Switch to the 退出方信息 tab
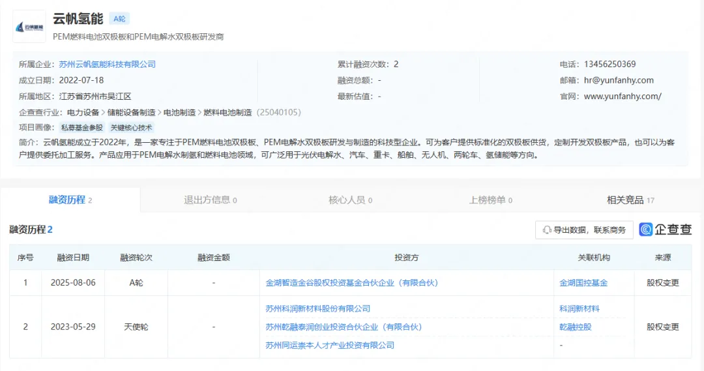 [x=210, y=200]
